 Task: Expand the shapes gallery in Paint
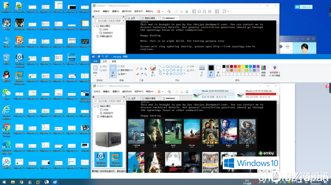[184, 74]
